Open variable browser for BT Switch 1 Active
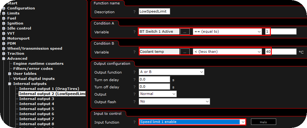The width and height of the screenshot is (307, 128). click(x=185, y=31)
